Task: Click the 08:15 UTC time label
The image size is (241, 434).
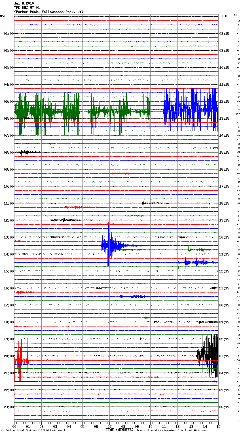Action: click(x=224, y=33)
